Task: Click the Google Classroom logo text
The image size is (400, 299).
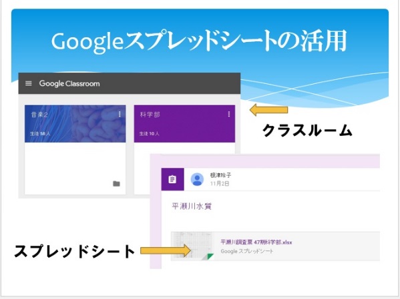Action: 69,83
